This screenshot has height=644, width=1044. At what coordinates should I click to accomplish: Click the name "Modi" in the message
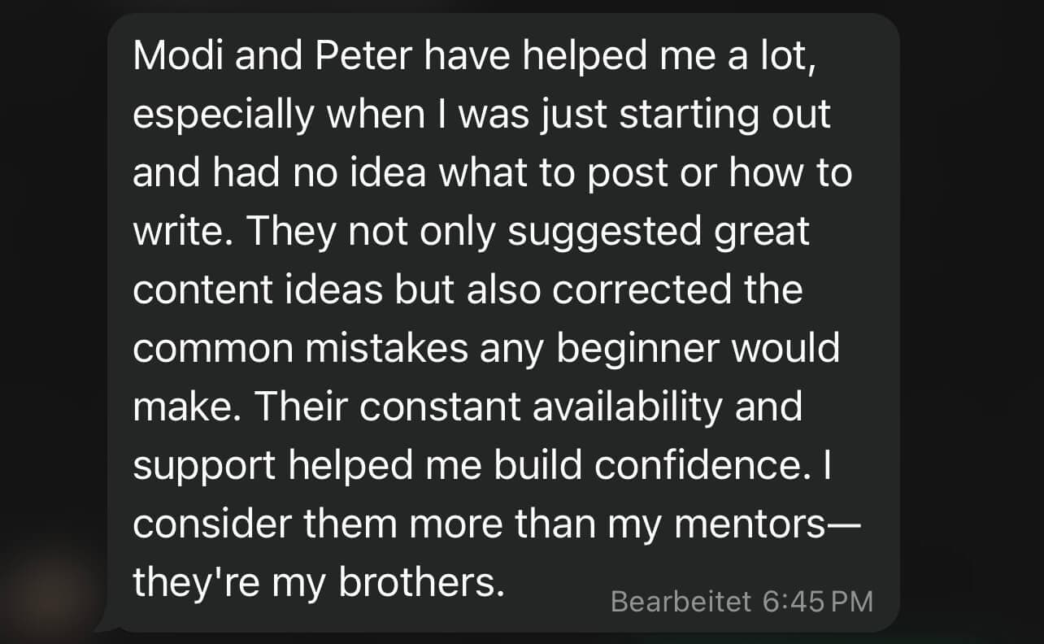click(x=168, y=54)
